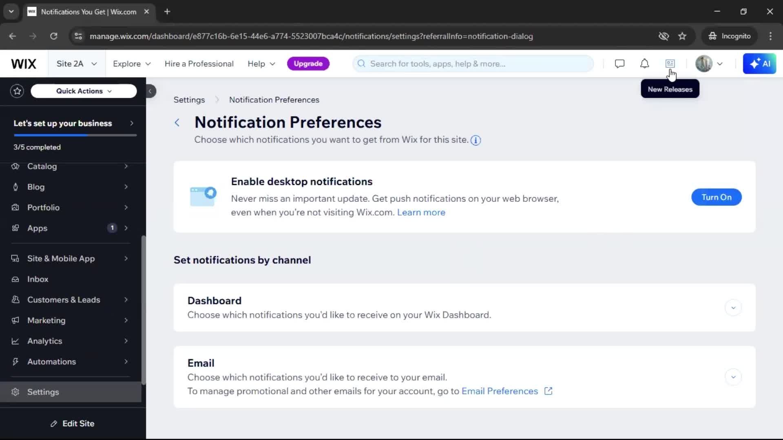Click the search magnifier icon
Screen dimensions: 783x440
361,64
